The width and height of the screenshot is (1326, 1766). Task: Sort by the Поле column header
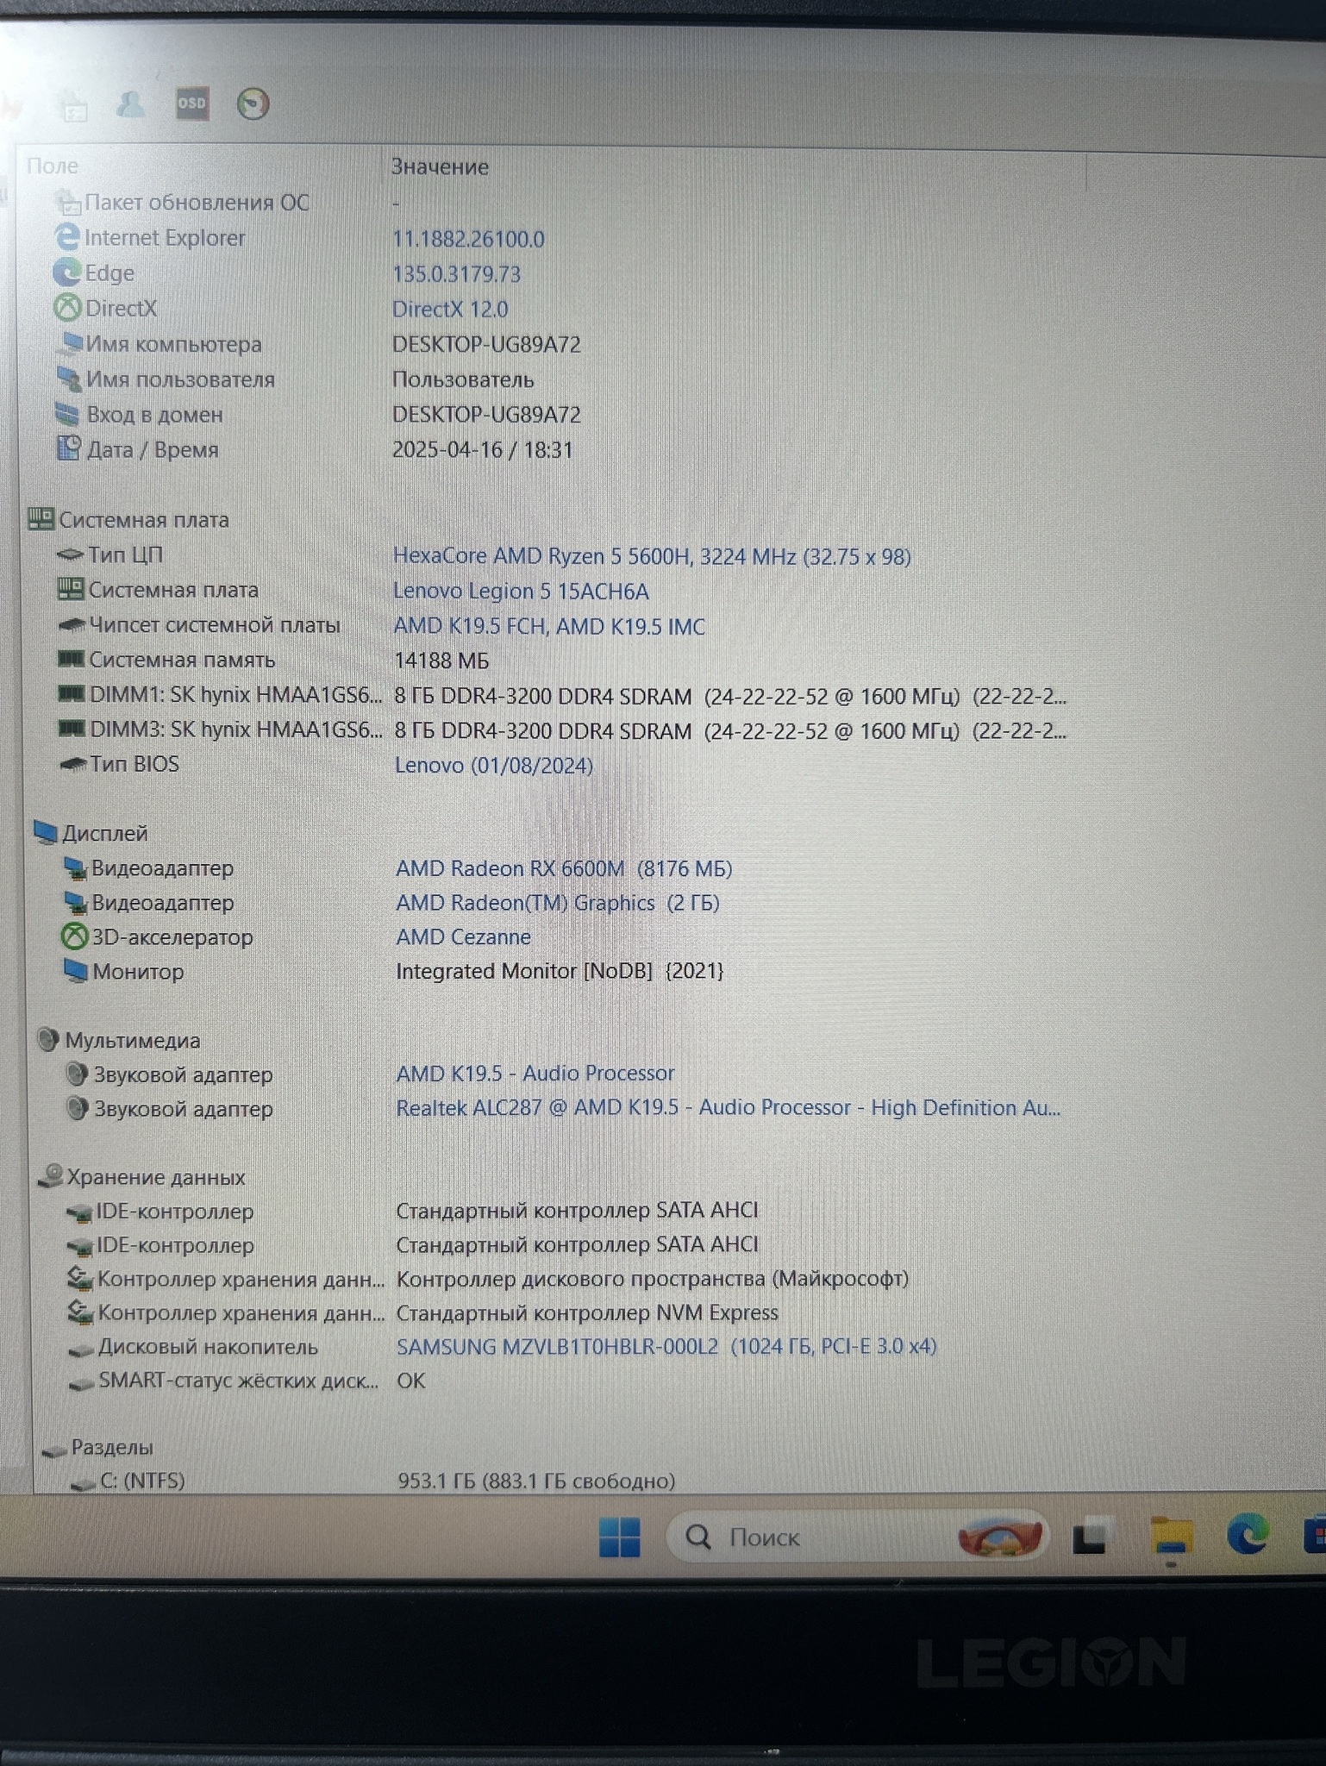click(x=53, y=166)
